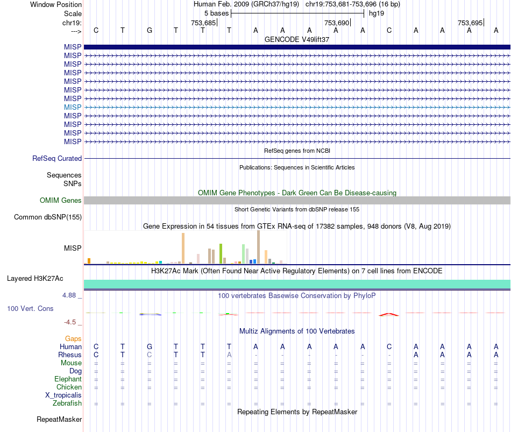Select the light-blue highlighted MISP transcript label

pyautogui.click(x=73, y=107)
